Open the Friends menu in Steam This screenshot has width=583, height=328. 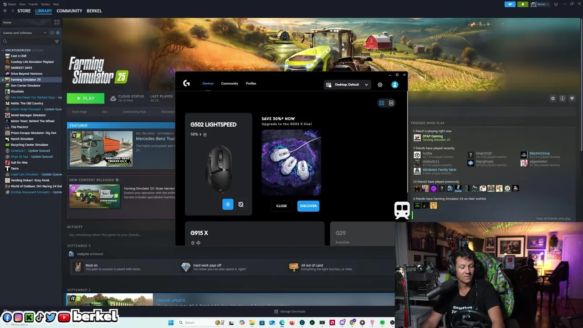(x=33, y=4)
